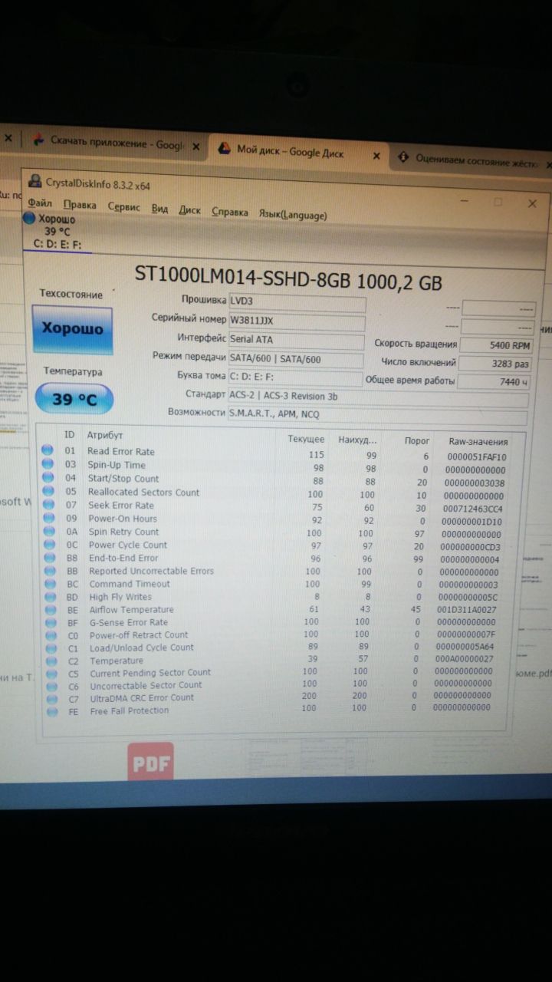The width and height of the screenshot is (552, 982).
Task: Click the status icon for Current Pending Sector Count
Action: point(52,674)
